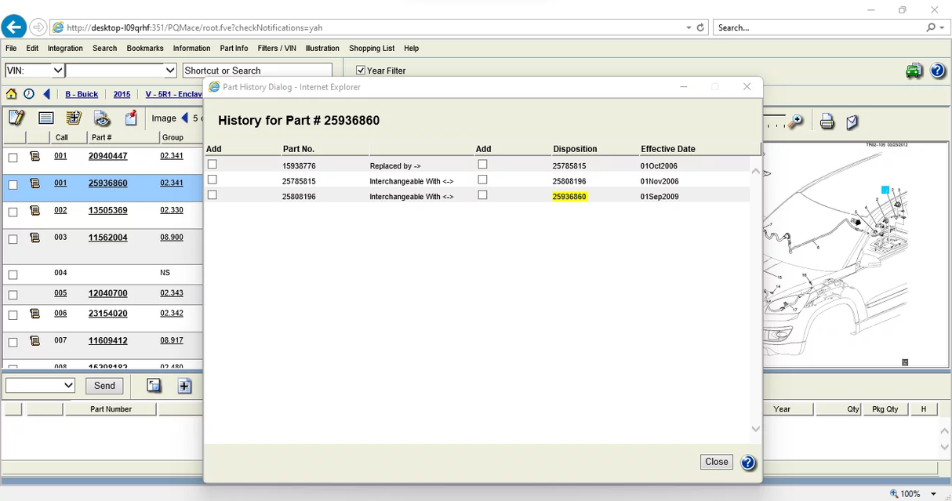The height and width of the screenshot is (501, 952).
Task: Click the document with eye icon
Action: [x=102, y=118]
